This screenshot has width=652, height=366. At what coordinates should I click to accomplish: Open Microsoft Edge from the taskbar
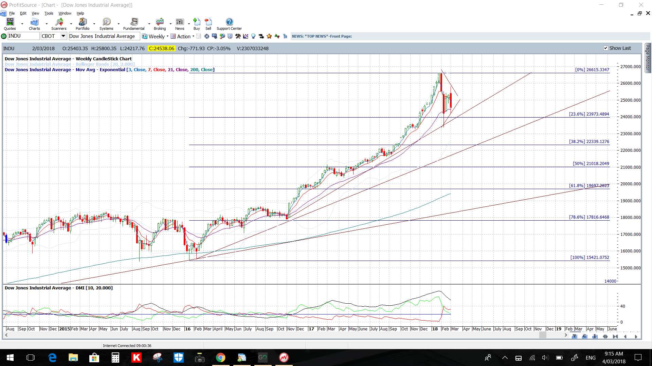(x=52, y=358)
